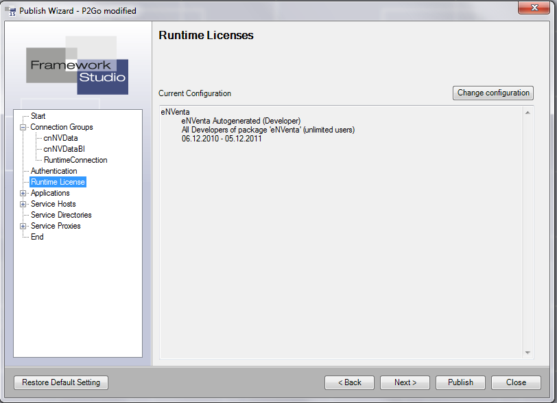Click the Change configuration button

(x=493, y=93)
